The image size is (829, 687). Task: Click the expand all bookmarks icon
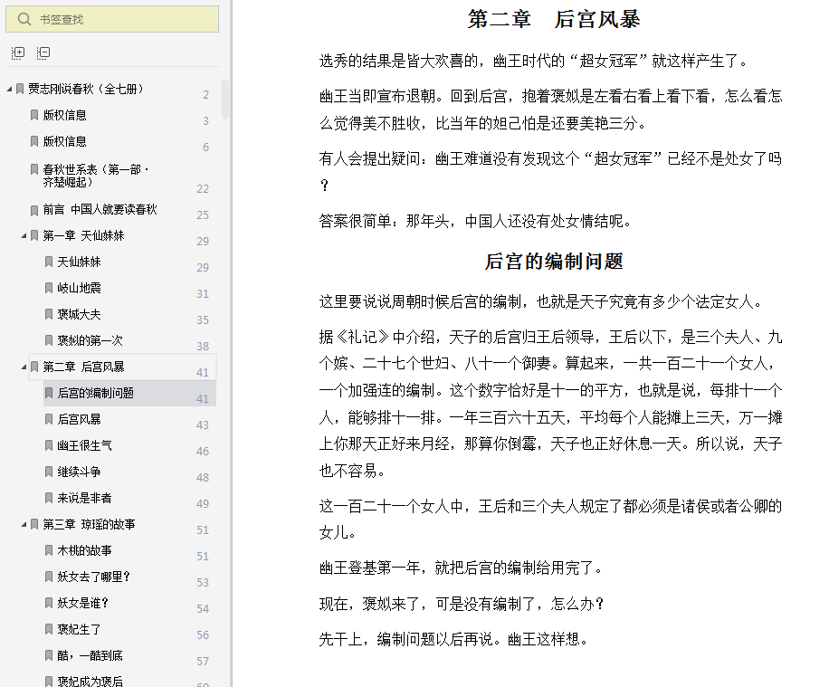coord(18,52)
